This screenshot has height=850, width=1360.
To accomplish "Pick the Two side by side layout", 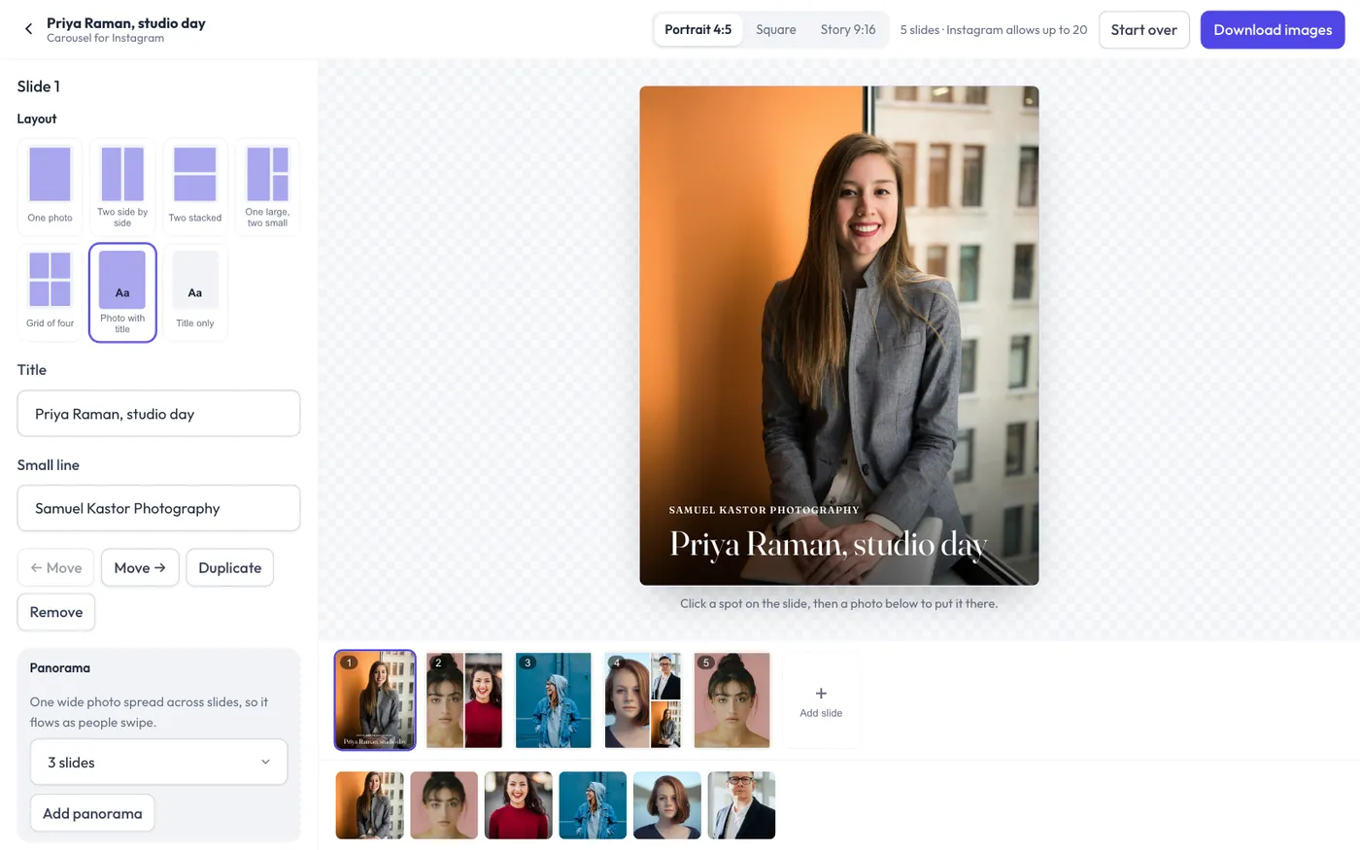I will (x=122, y=187).
